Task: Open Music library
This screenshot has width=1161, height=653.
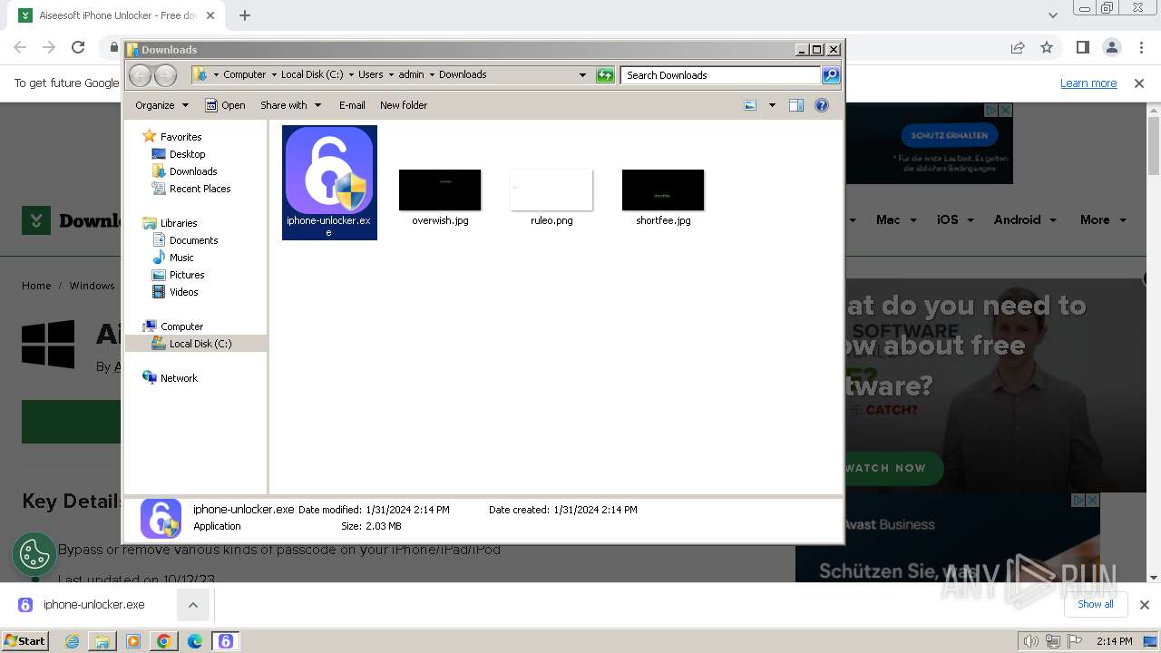Action: (181, 258)
